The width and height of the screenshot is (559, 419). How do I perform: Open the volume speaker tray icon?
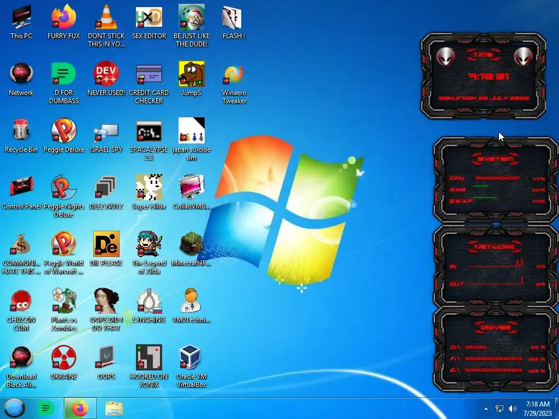513,409
